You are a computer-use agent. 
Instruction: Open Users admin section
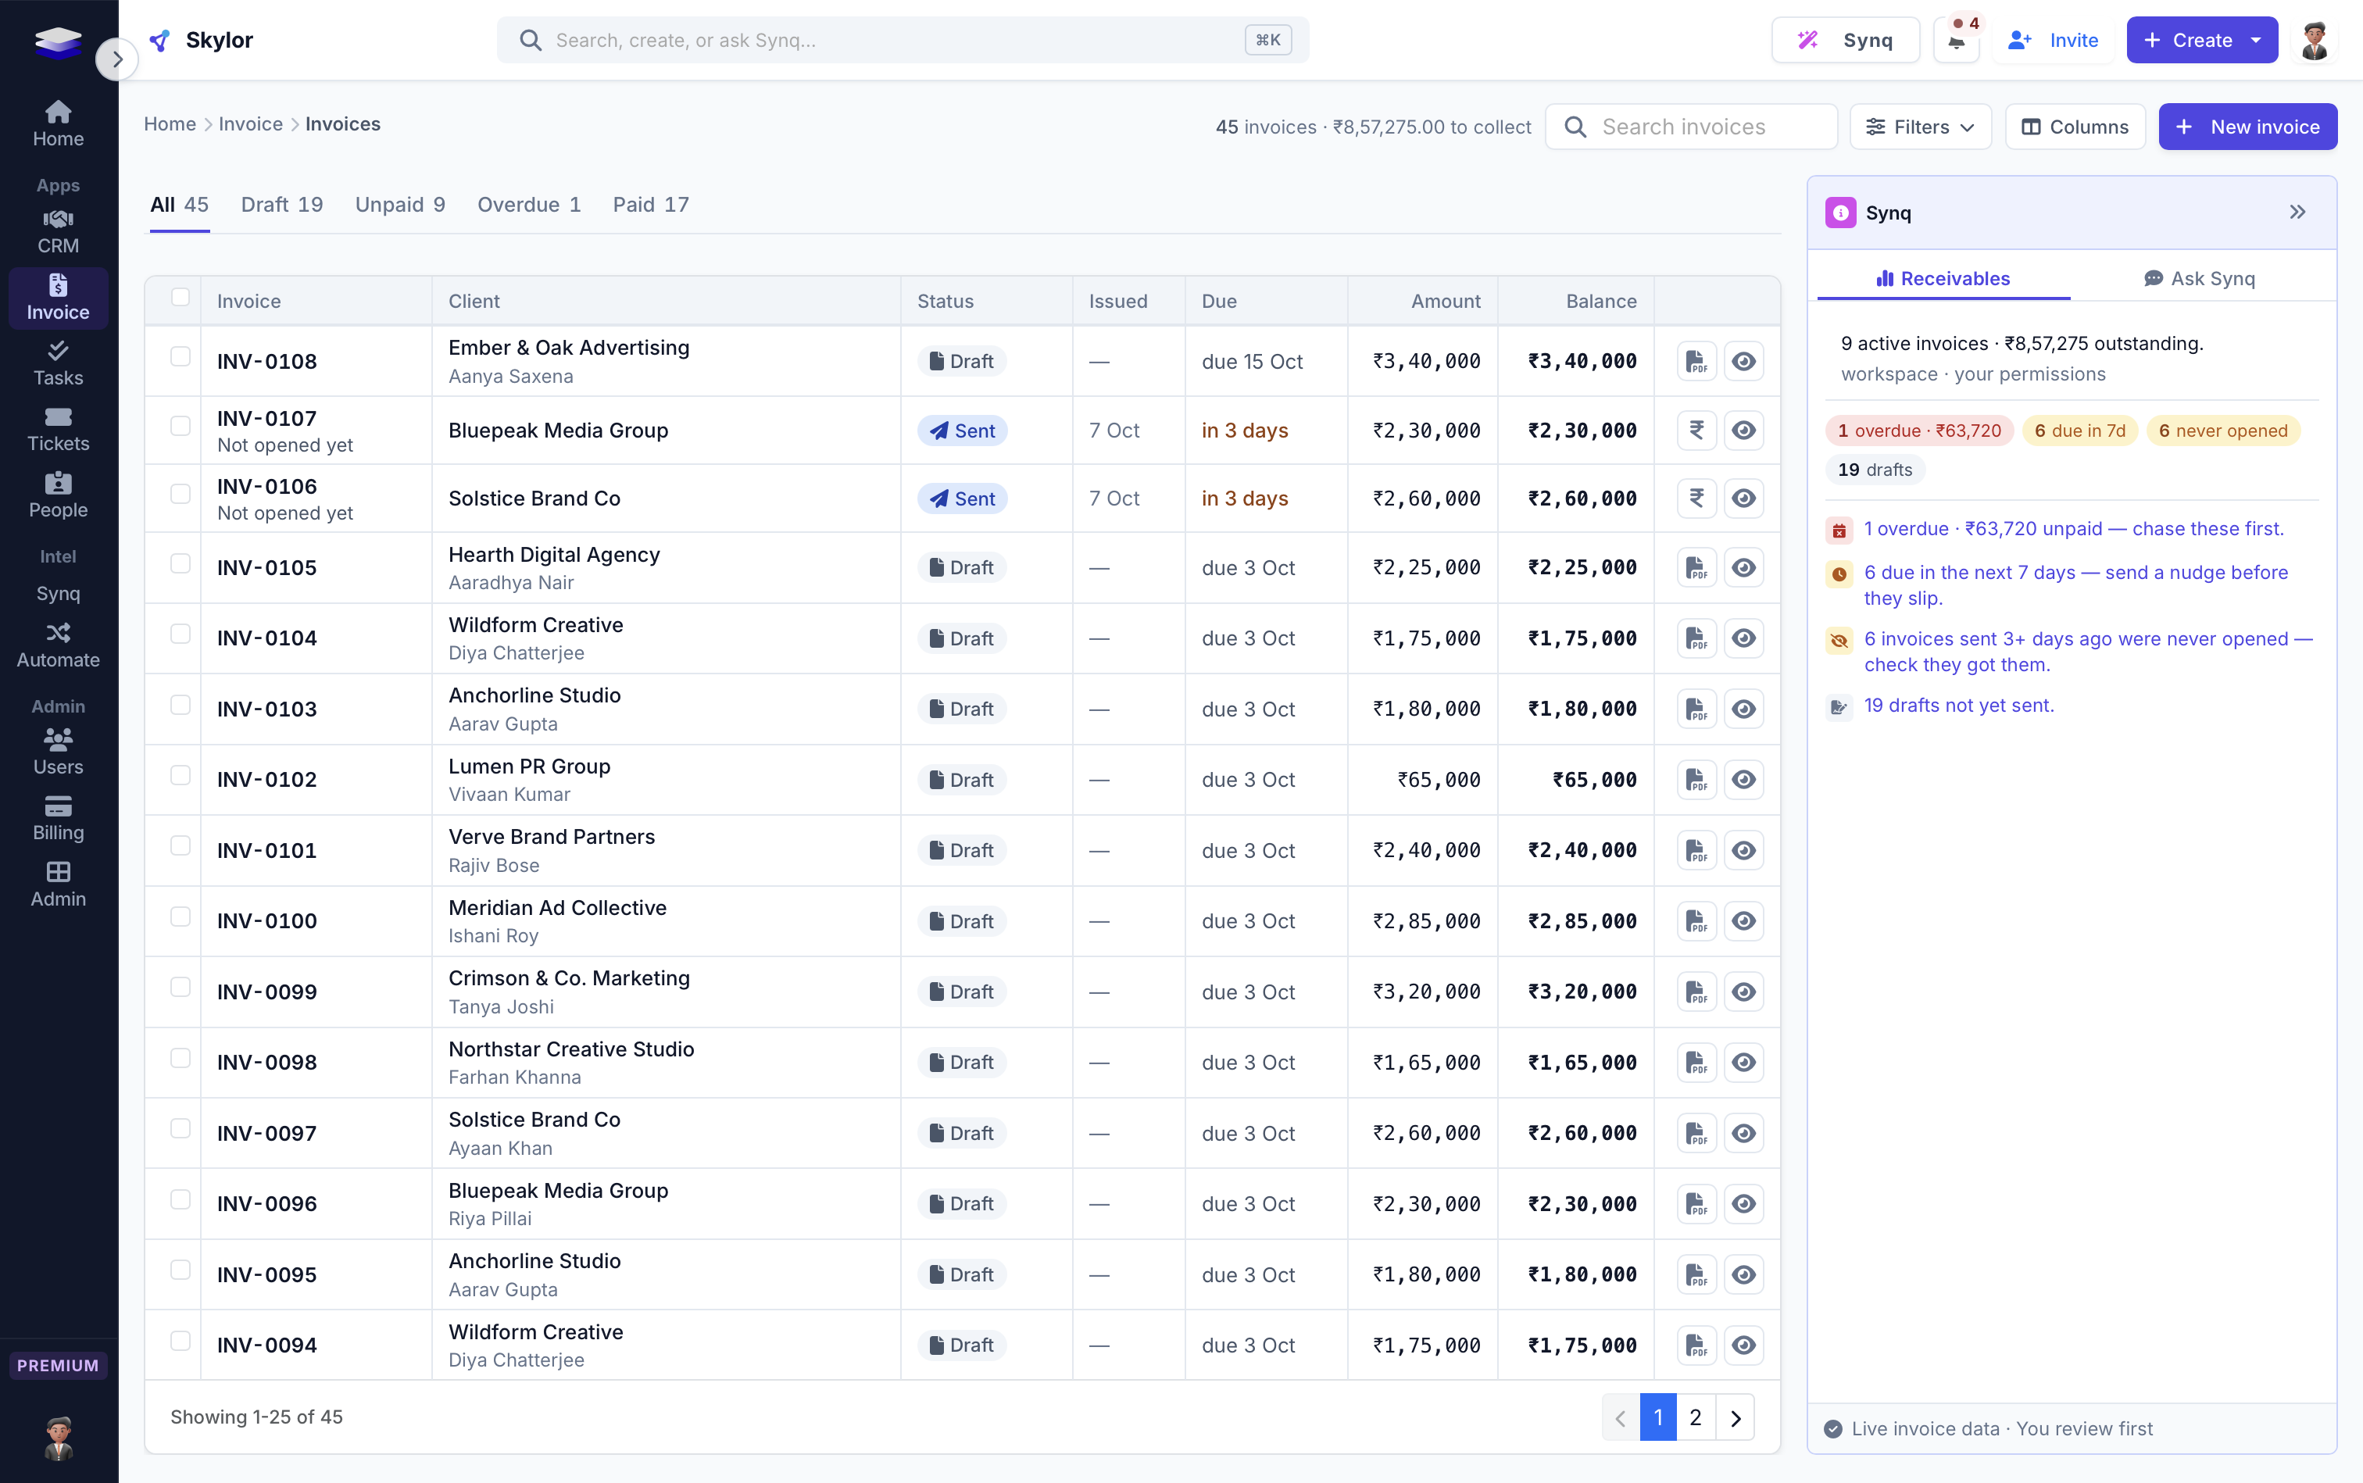point(58,752)
